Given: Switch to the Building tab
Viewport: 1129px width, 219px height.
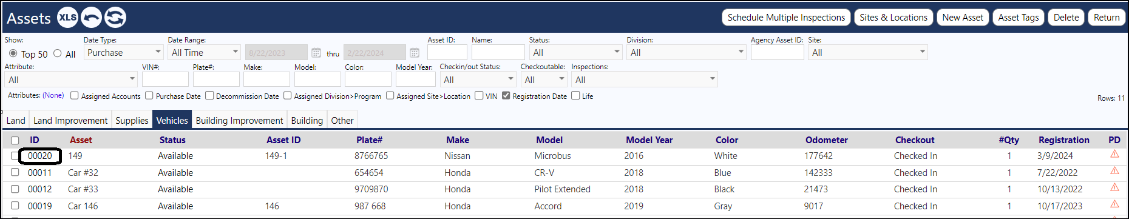Looking at the screenshot, I should click(x=307, y=120).
